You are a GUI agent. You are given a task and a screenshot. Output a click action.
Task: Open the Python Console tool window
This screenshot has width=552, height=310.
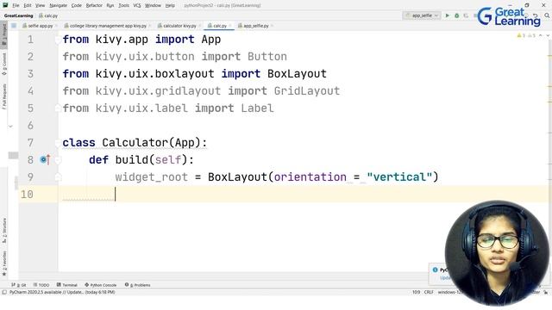coord(100,285)
